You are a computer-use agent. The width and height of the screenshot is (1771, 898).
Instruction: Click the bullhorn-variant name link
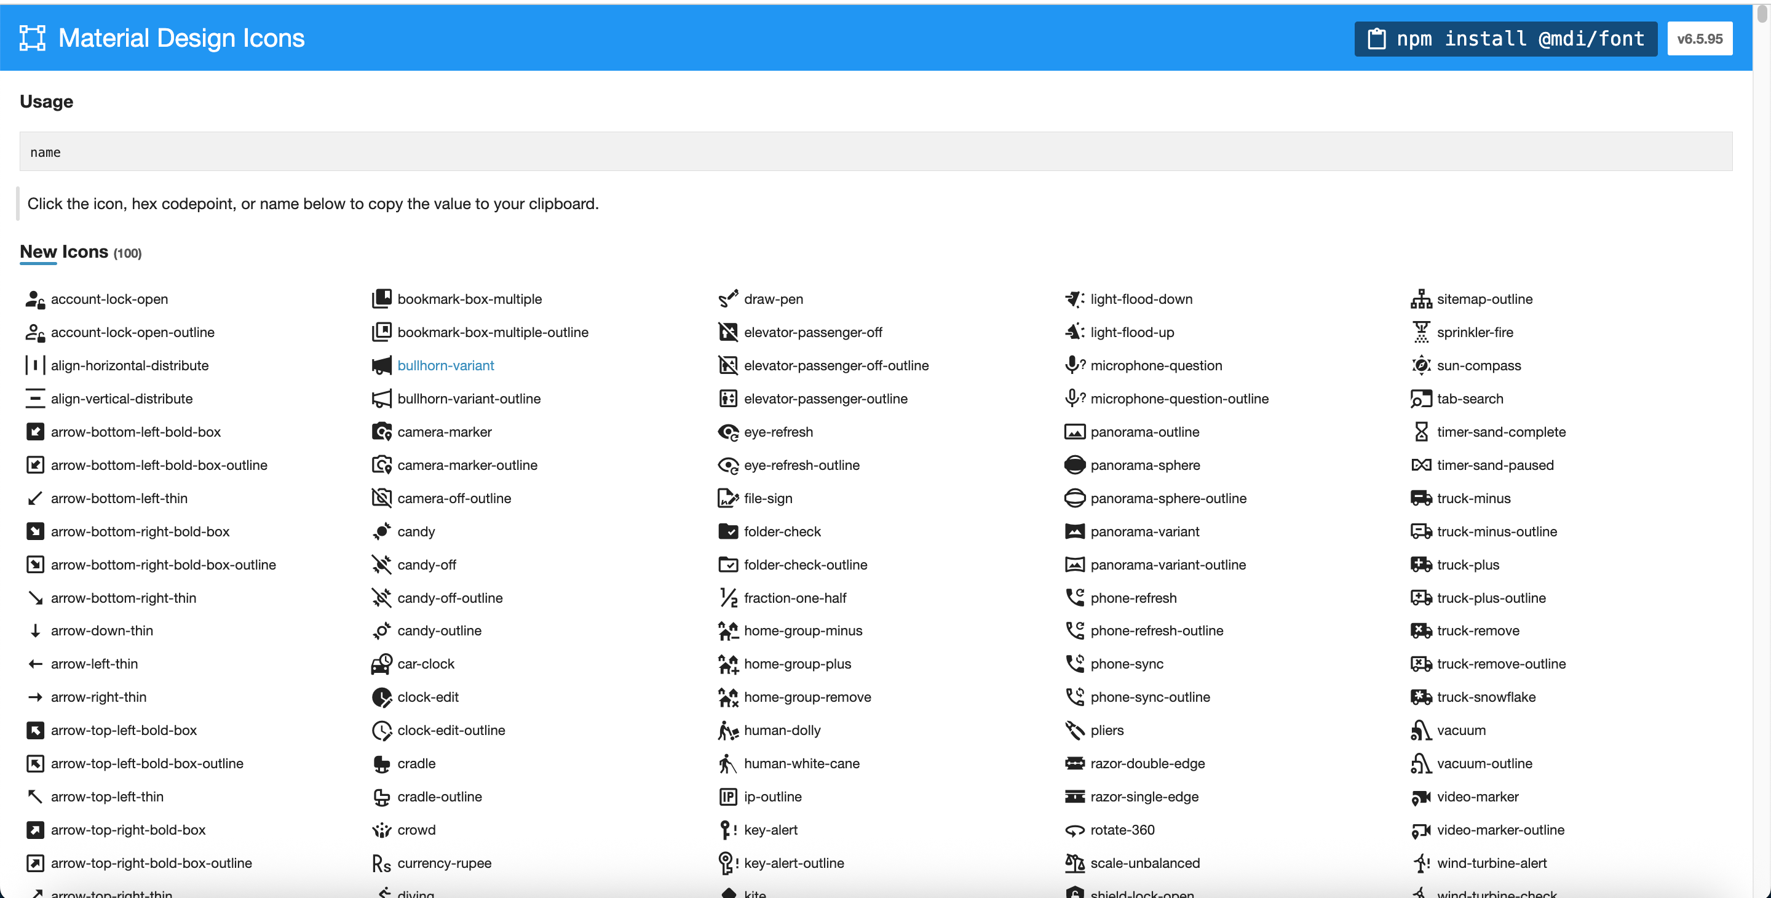[x=445, y=366]
